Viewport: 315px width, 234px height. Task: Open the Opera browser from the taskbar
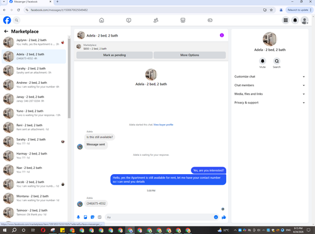(x=43, y=230)
